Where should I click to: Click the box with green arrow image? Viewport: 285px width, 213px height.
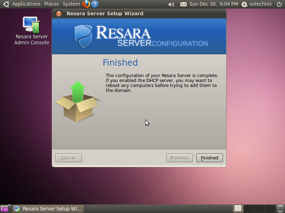(78, 102)
